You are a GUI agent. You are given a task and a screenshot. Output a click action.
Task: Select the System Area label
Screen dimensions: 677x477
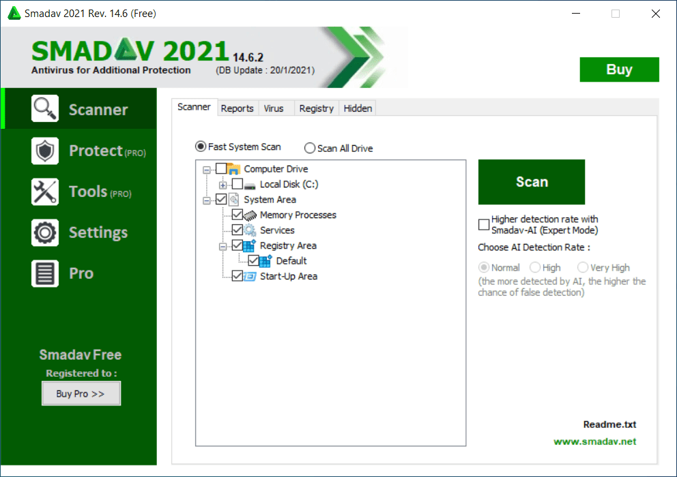(x=270, y=200)
